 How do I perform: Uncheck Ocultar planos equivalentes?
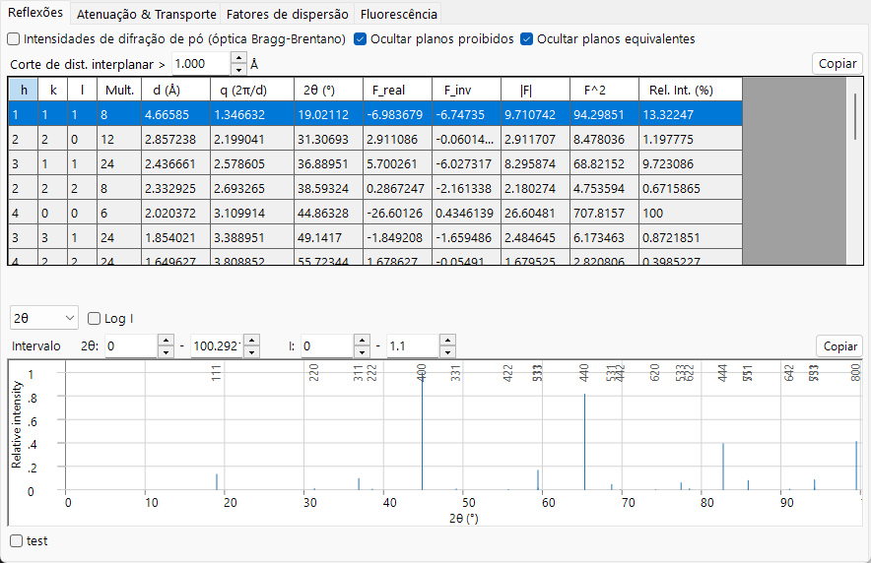pos(526,38)
